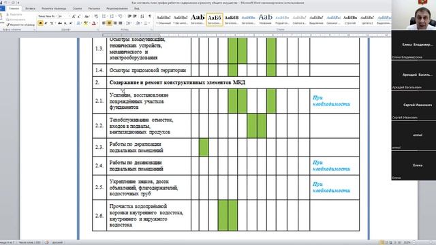Undo the last action in the quick access toolbar
The width and height of the screenshot is (436, 245).
6,3
